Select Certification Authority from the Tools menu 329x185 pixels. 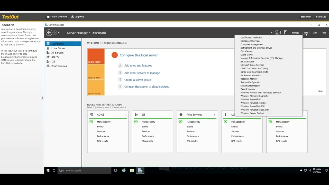pos(251,38)
